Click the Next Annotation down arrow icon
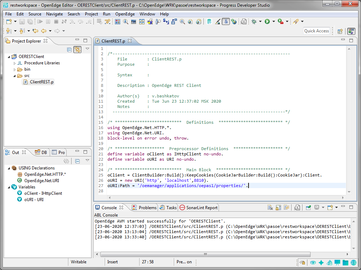The image size is (361, 270). 9,31
